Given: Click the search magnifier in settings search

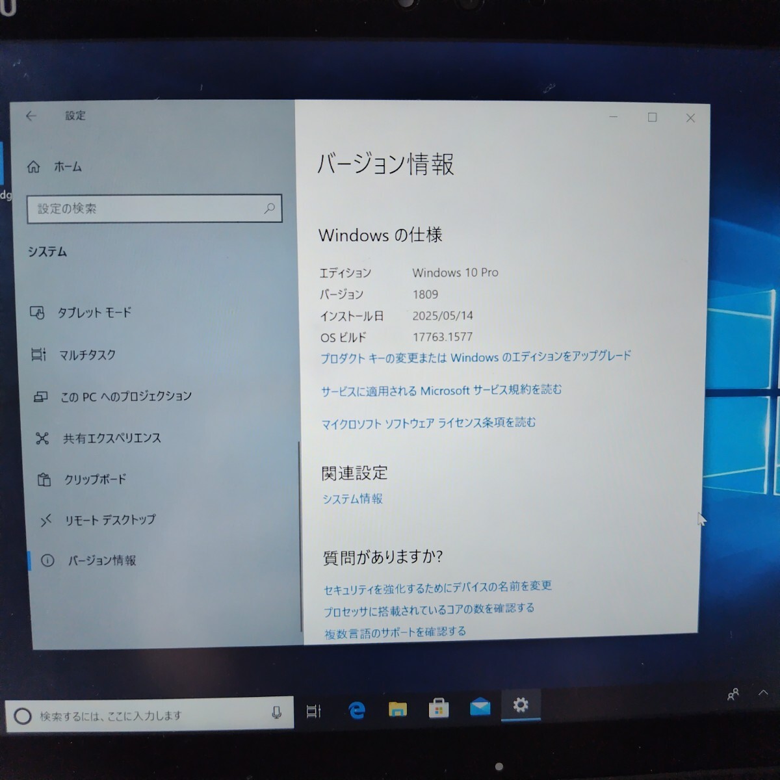Looking at the screenshot, I should point(269,209).
